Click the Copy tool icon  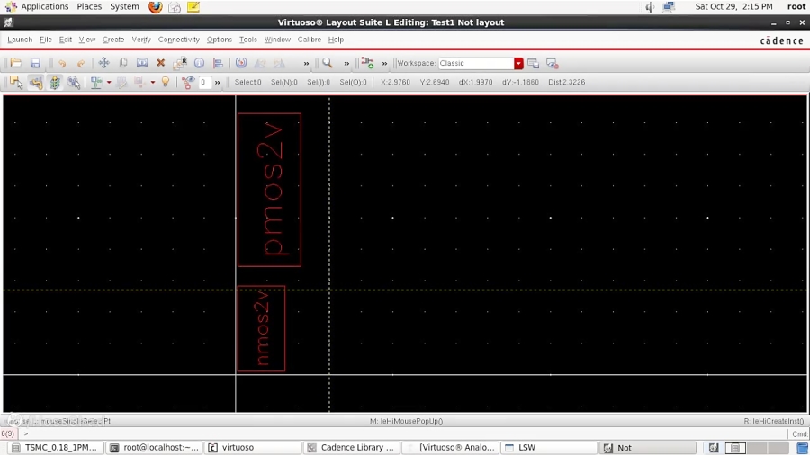coord(123,63)
